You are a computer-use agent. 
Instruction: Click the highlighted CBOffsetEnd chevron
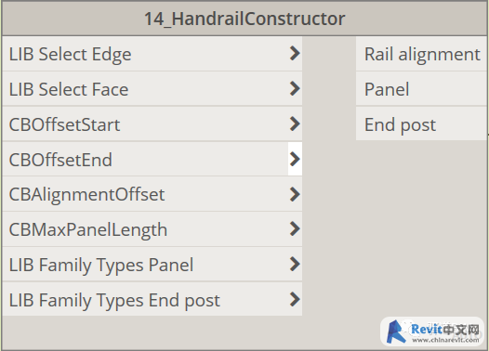coord(295,159)
